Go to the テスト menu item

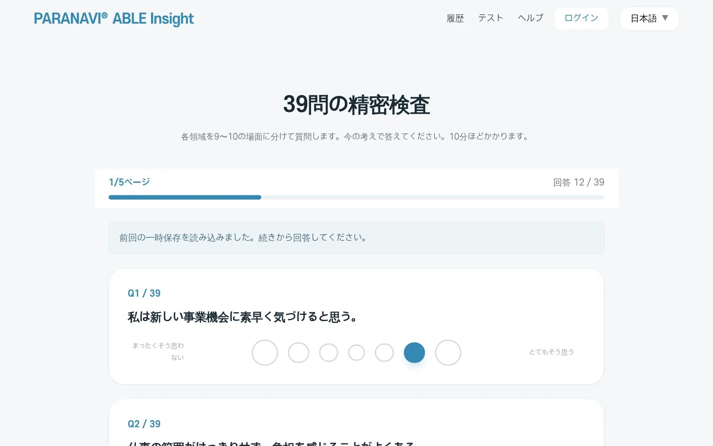click(491, 18)
